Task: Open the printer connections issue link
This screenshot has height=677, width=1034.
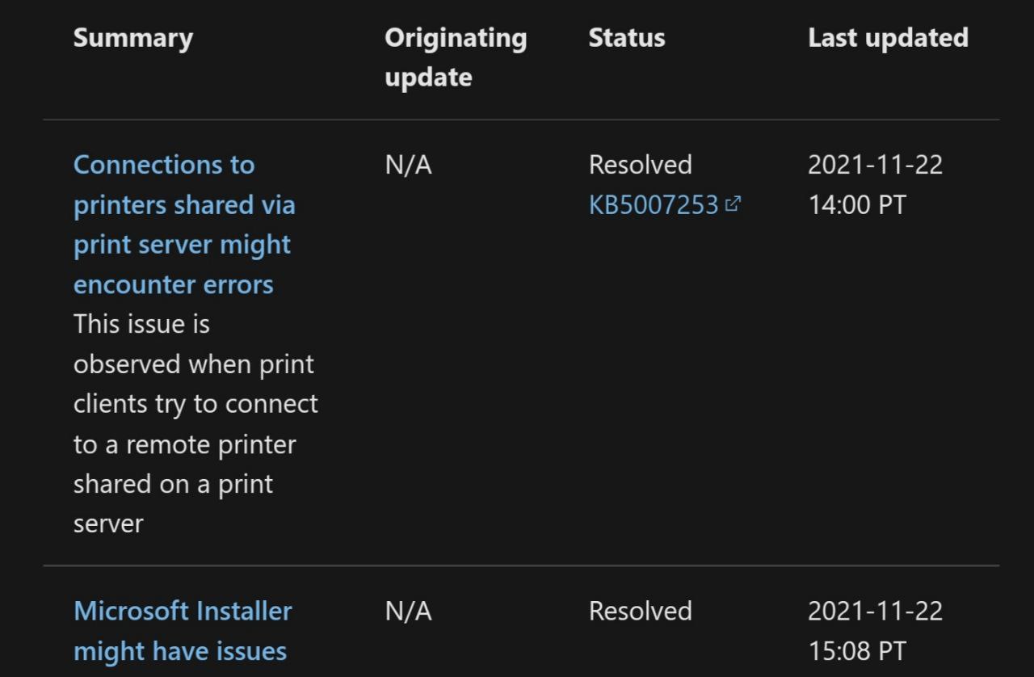Action: 184,225
